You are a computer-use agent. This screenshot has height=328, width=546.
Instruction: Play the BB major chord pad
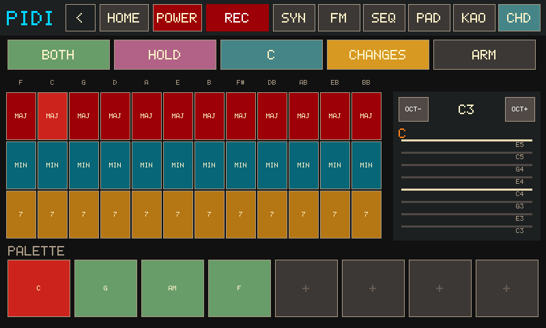click(367, 116)
